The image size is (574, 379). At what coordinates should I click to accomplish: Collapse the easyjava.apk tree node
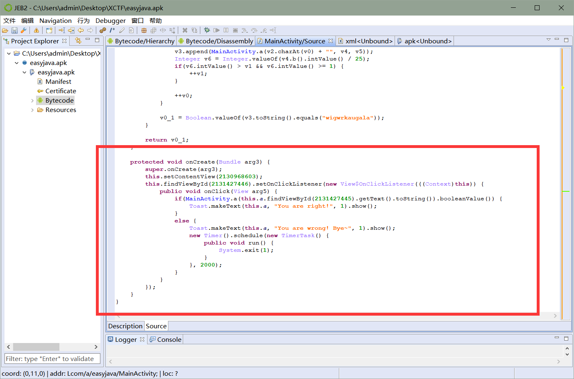[17, 63]
